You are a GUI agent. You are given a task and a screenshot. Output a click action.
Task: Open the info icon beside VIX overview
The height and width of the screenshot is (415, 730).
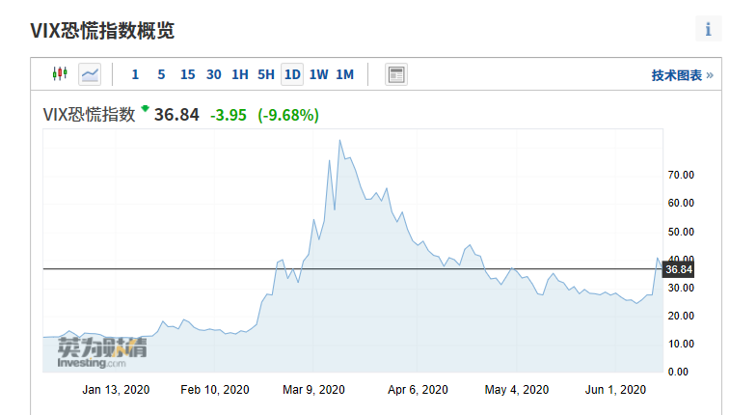[x=708, y=29]
